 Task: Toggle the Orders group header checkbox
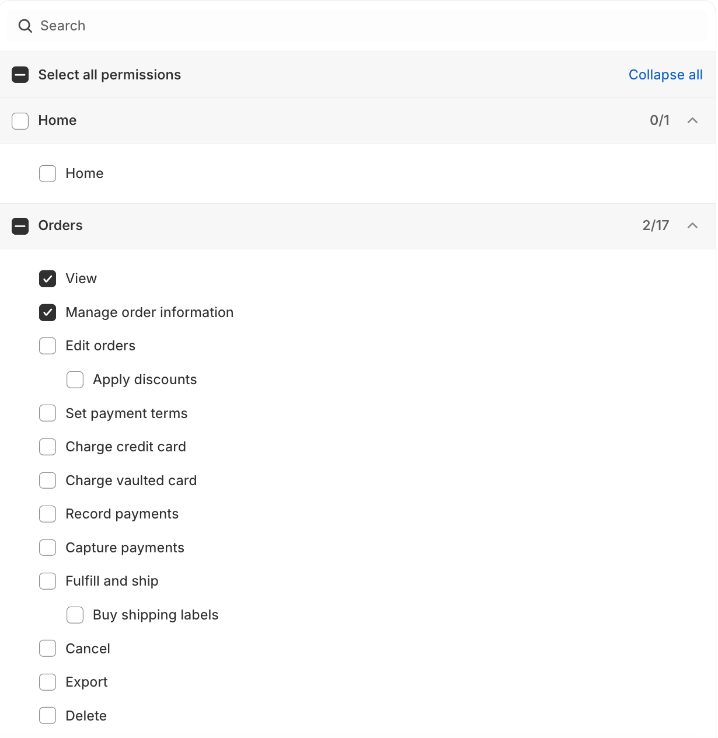[20, 226]
